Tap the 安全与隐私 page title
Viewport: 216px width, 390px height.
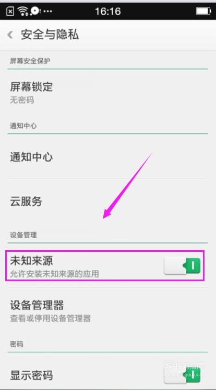50,35
